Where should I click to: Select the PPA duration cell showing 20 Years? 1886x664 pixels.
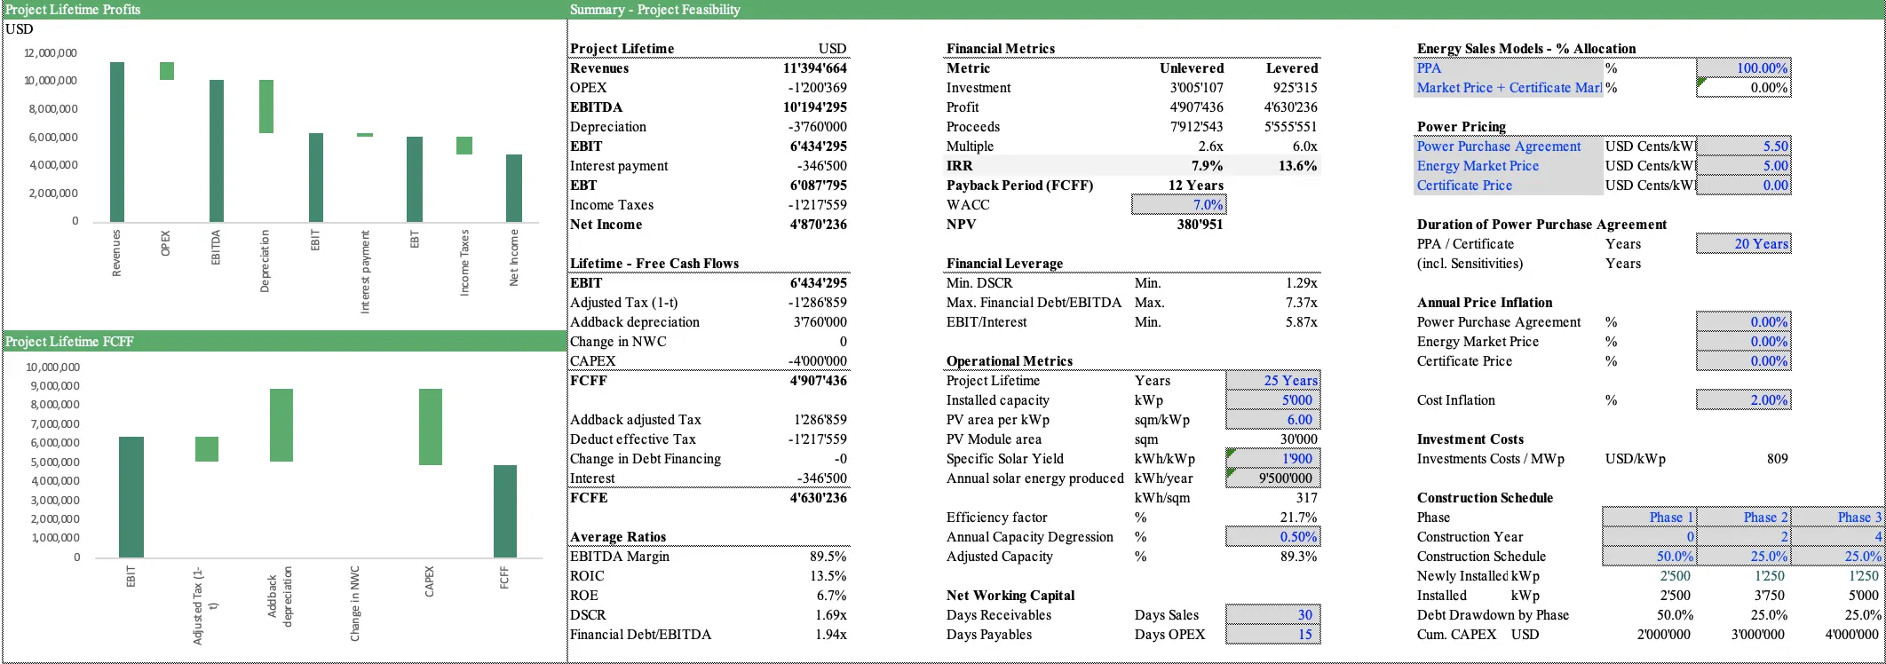click(x=1743, y=244)
